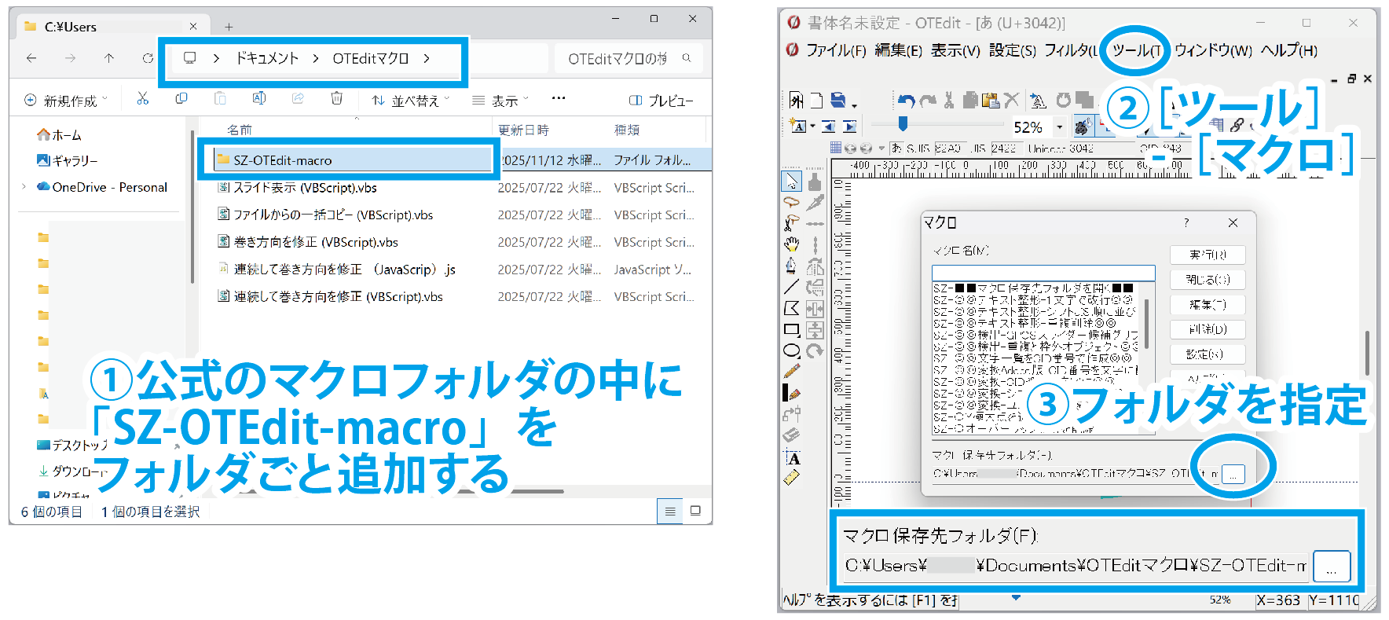Click the blue save disk icon
This screenshot has height=620, width=1389.
[838, 101]
